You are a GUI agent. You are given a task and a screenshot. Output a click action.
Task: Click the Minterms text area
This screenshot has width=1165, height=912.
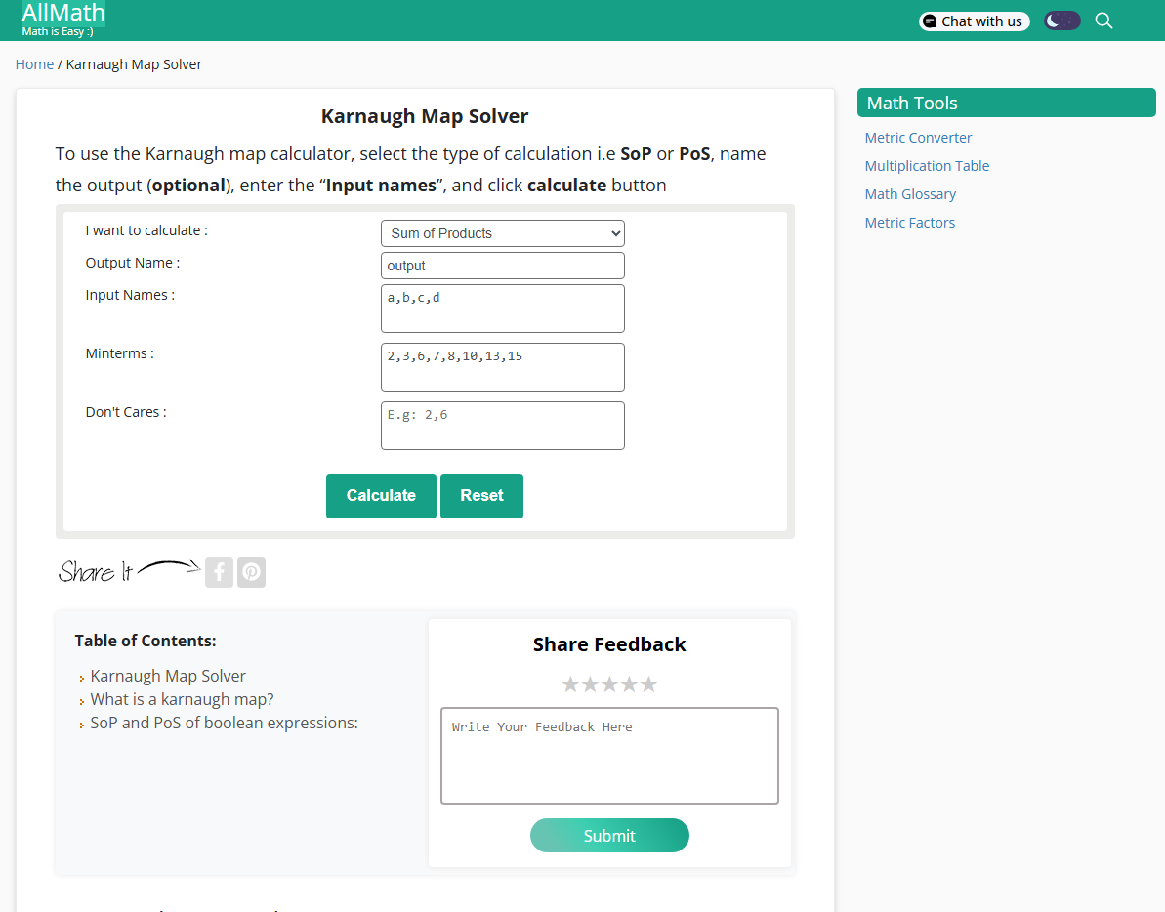click(502, 367)
